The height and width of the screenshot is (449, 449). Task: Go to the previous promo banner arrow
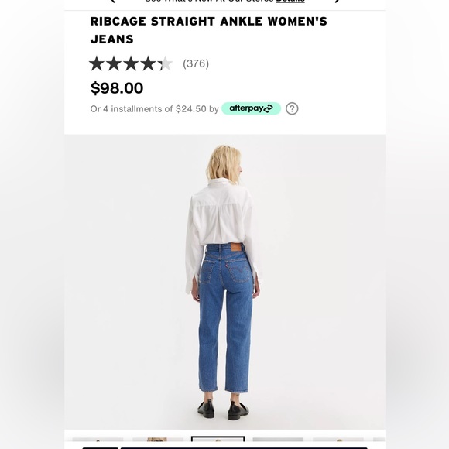(x=112, y=2)
